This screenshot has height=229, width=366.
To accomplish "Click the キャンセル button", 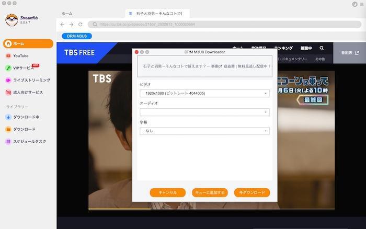I will (168, 192).
